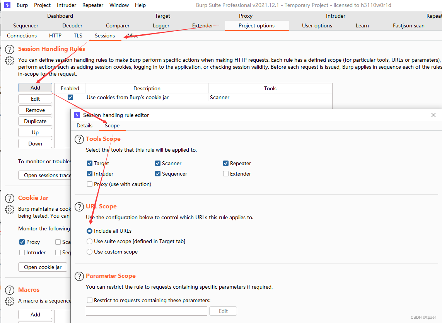Toggle the Target tool scope checkbox
This screenshot has width=442, height=323.
tap(90, 163)
